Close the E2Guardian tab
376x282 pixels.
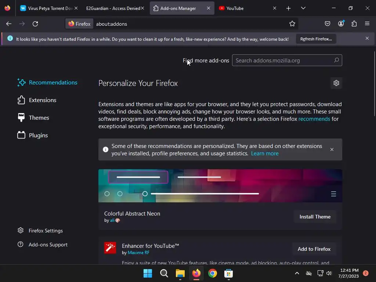(142, 8)
